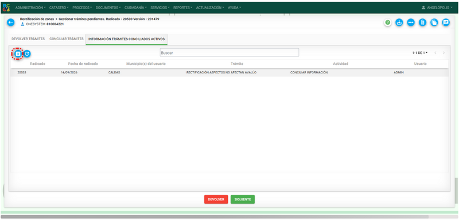The height and width of the screenshot is (221, 459).
Task: Refresh the table with circular arrow icon
Action: click(27, 53)
